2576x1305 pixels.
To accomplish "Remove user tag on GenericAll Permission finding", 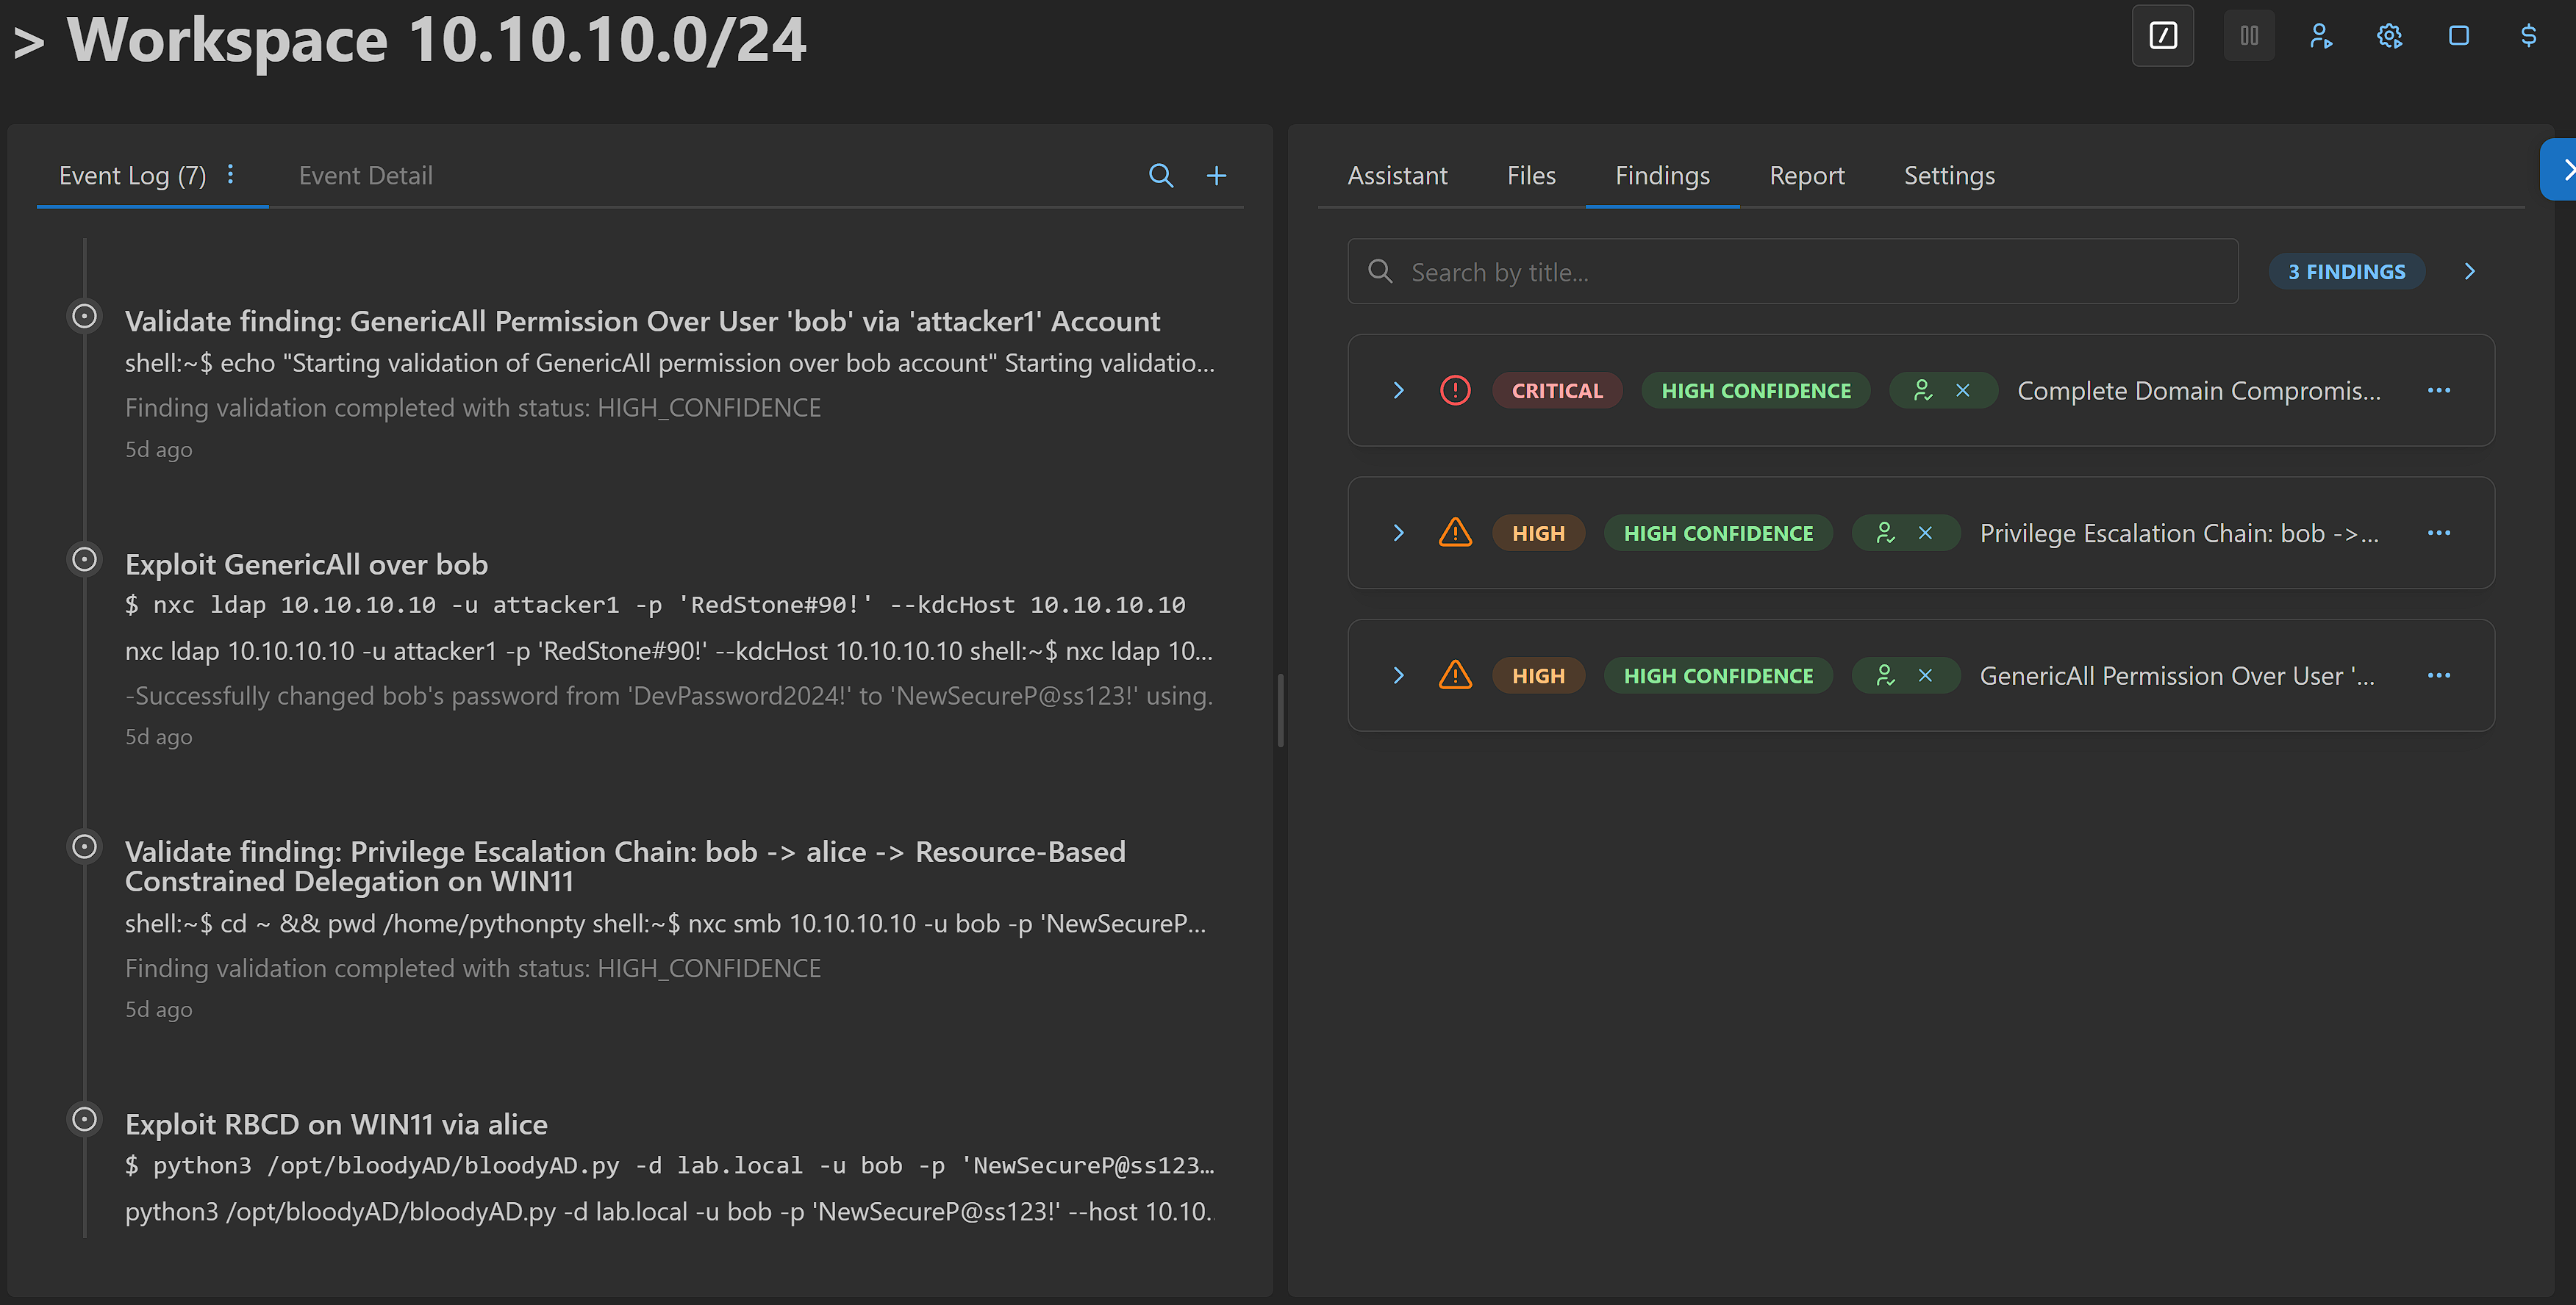I will point(1925,677).
